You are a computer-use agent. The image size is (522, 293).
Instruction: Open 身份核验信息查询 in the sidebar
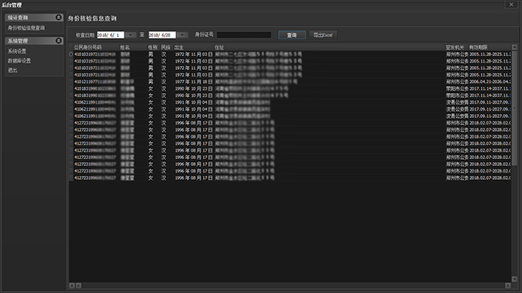coord(27,28)
